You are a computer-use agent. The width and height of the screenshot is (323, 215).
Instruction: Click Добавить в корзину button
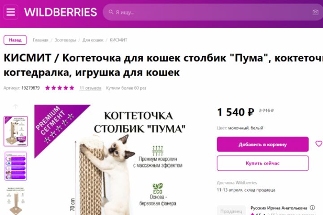pyautogui.click(x=262, y=144)
